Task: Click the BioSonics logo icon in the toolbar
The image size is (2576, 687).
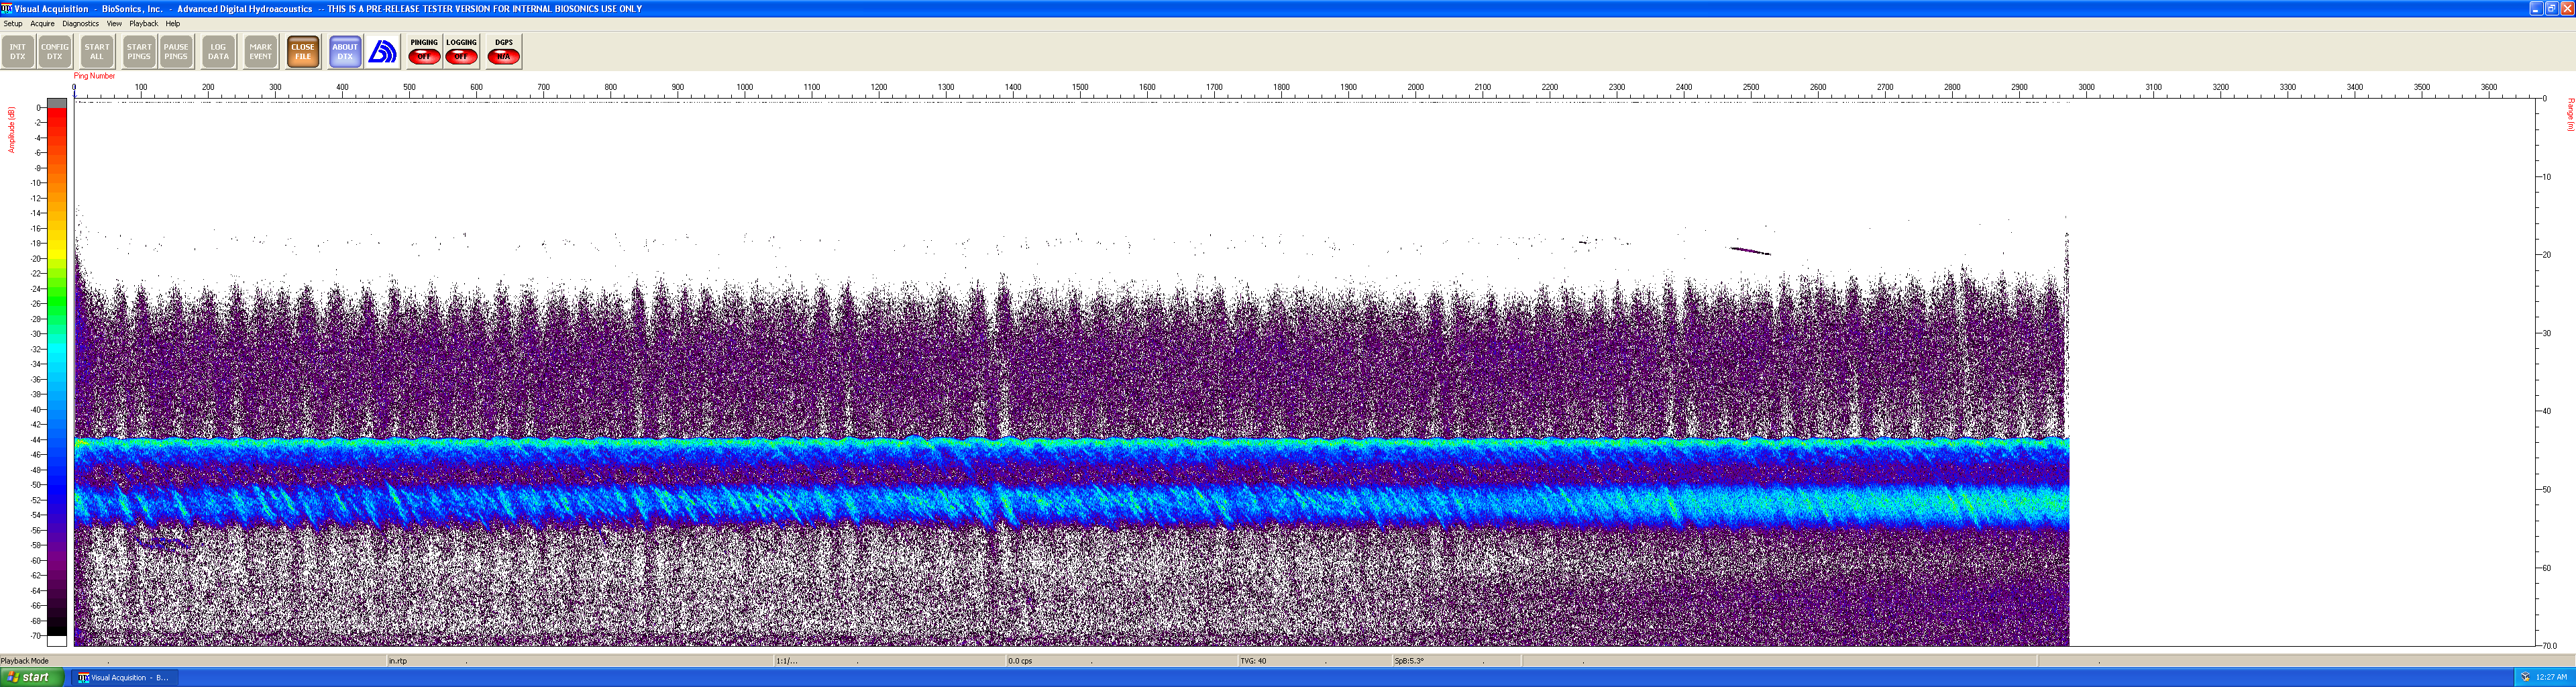Action: (x=383, y=52)
